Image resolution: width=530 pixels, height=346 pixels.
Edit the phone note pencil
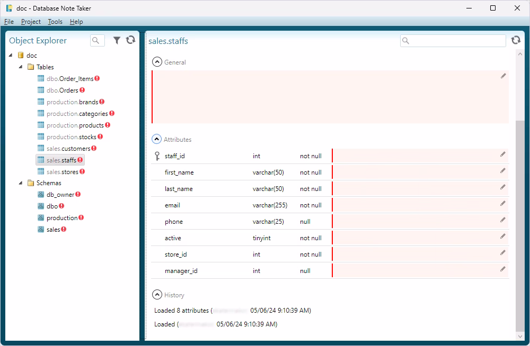pos(503,220)
